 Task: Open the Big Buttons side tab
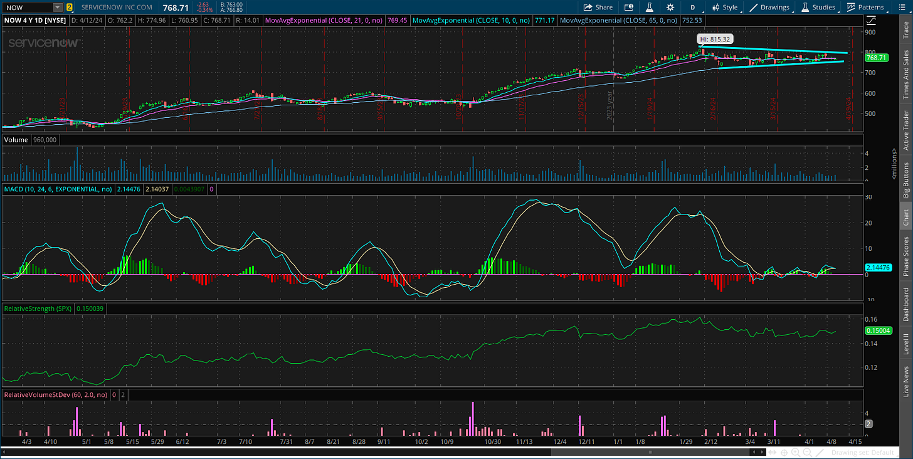tap(905, 179)
